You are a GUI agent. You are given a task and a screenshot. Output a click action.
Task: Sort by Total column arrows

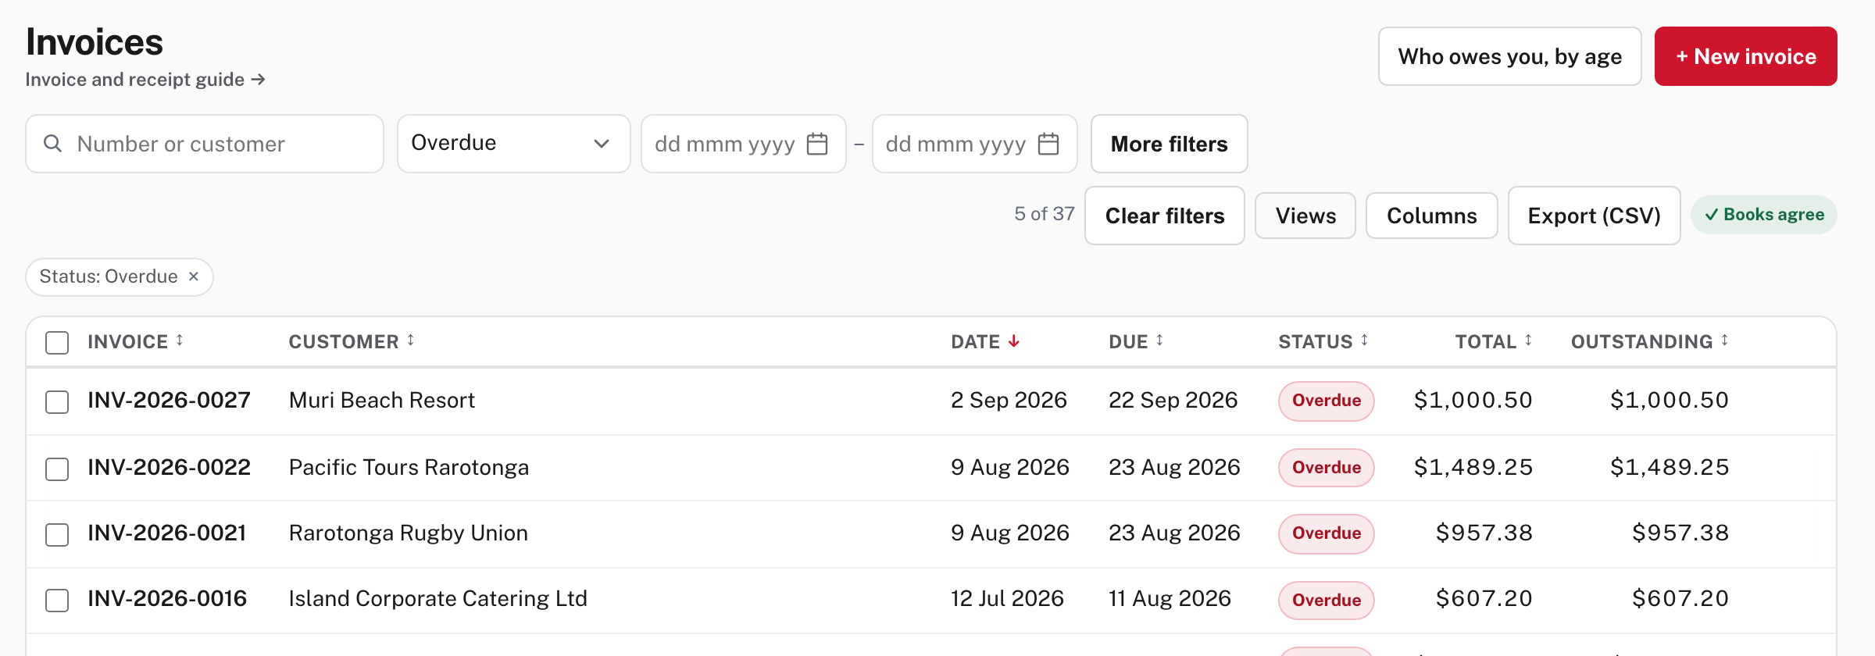coord(1529,340)
